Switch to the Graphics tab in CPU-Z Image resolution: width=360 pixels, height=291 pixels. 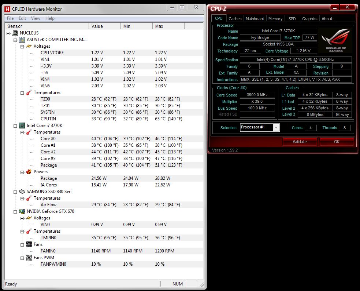tap(309, 19)
